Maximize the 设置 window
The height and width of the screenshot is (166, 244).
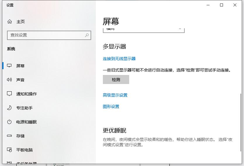point(221,5)
